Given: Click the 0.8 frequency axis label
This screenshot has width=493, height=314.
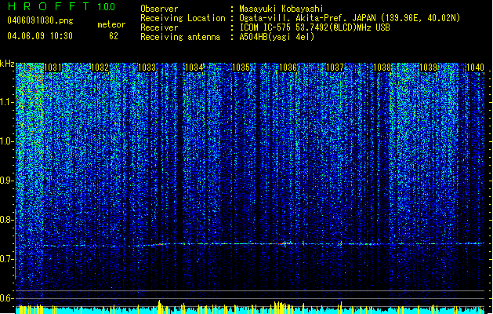Looking at the screenshot, I should 7,220.
